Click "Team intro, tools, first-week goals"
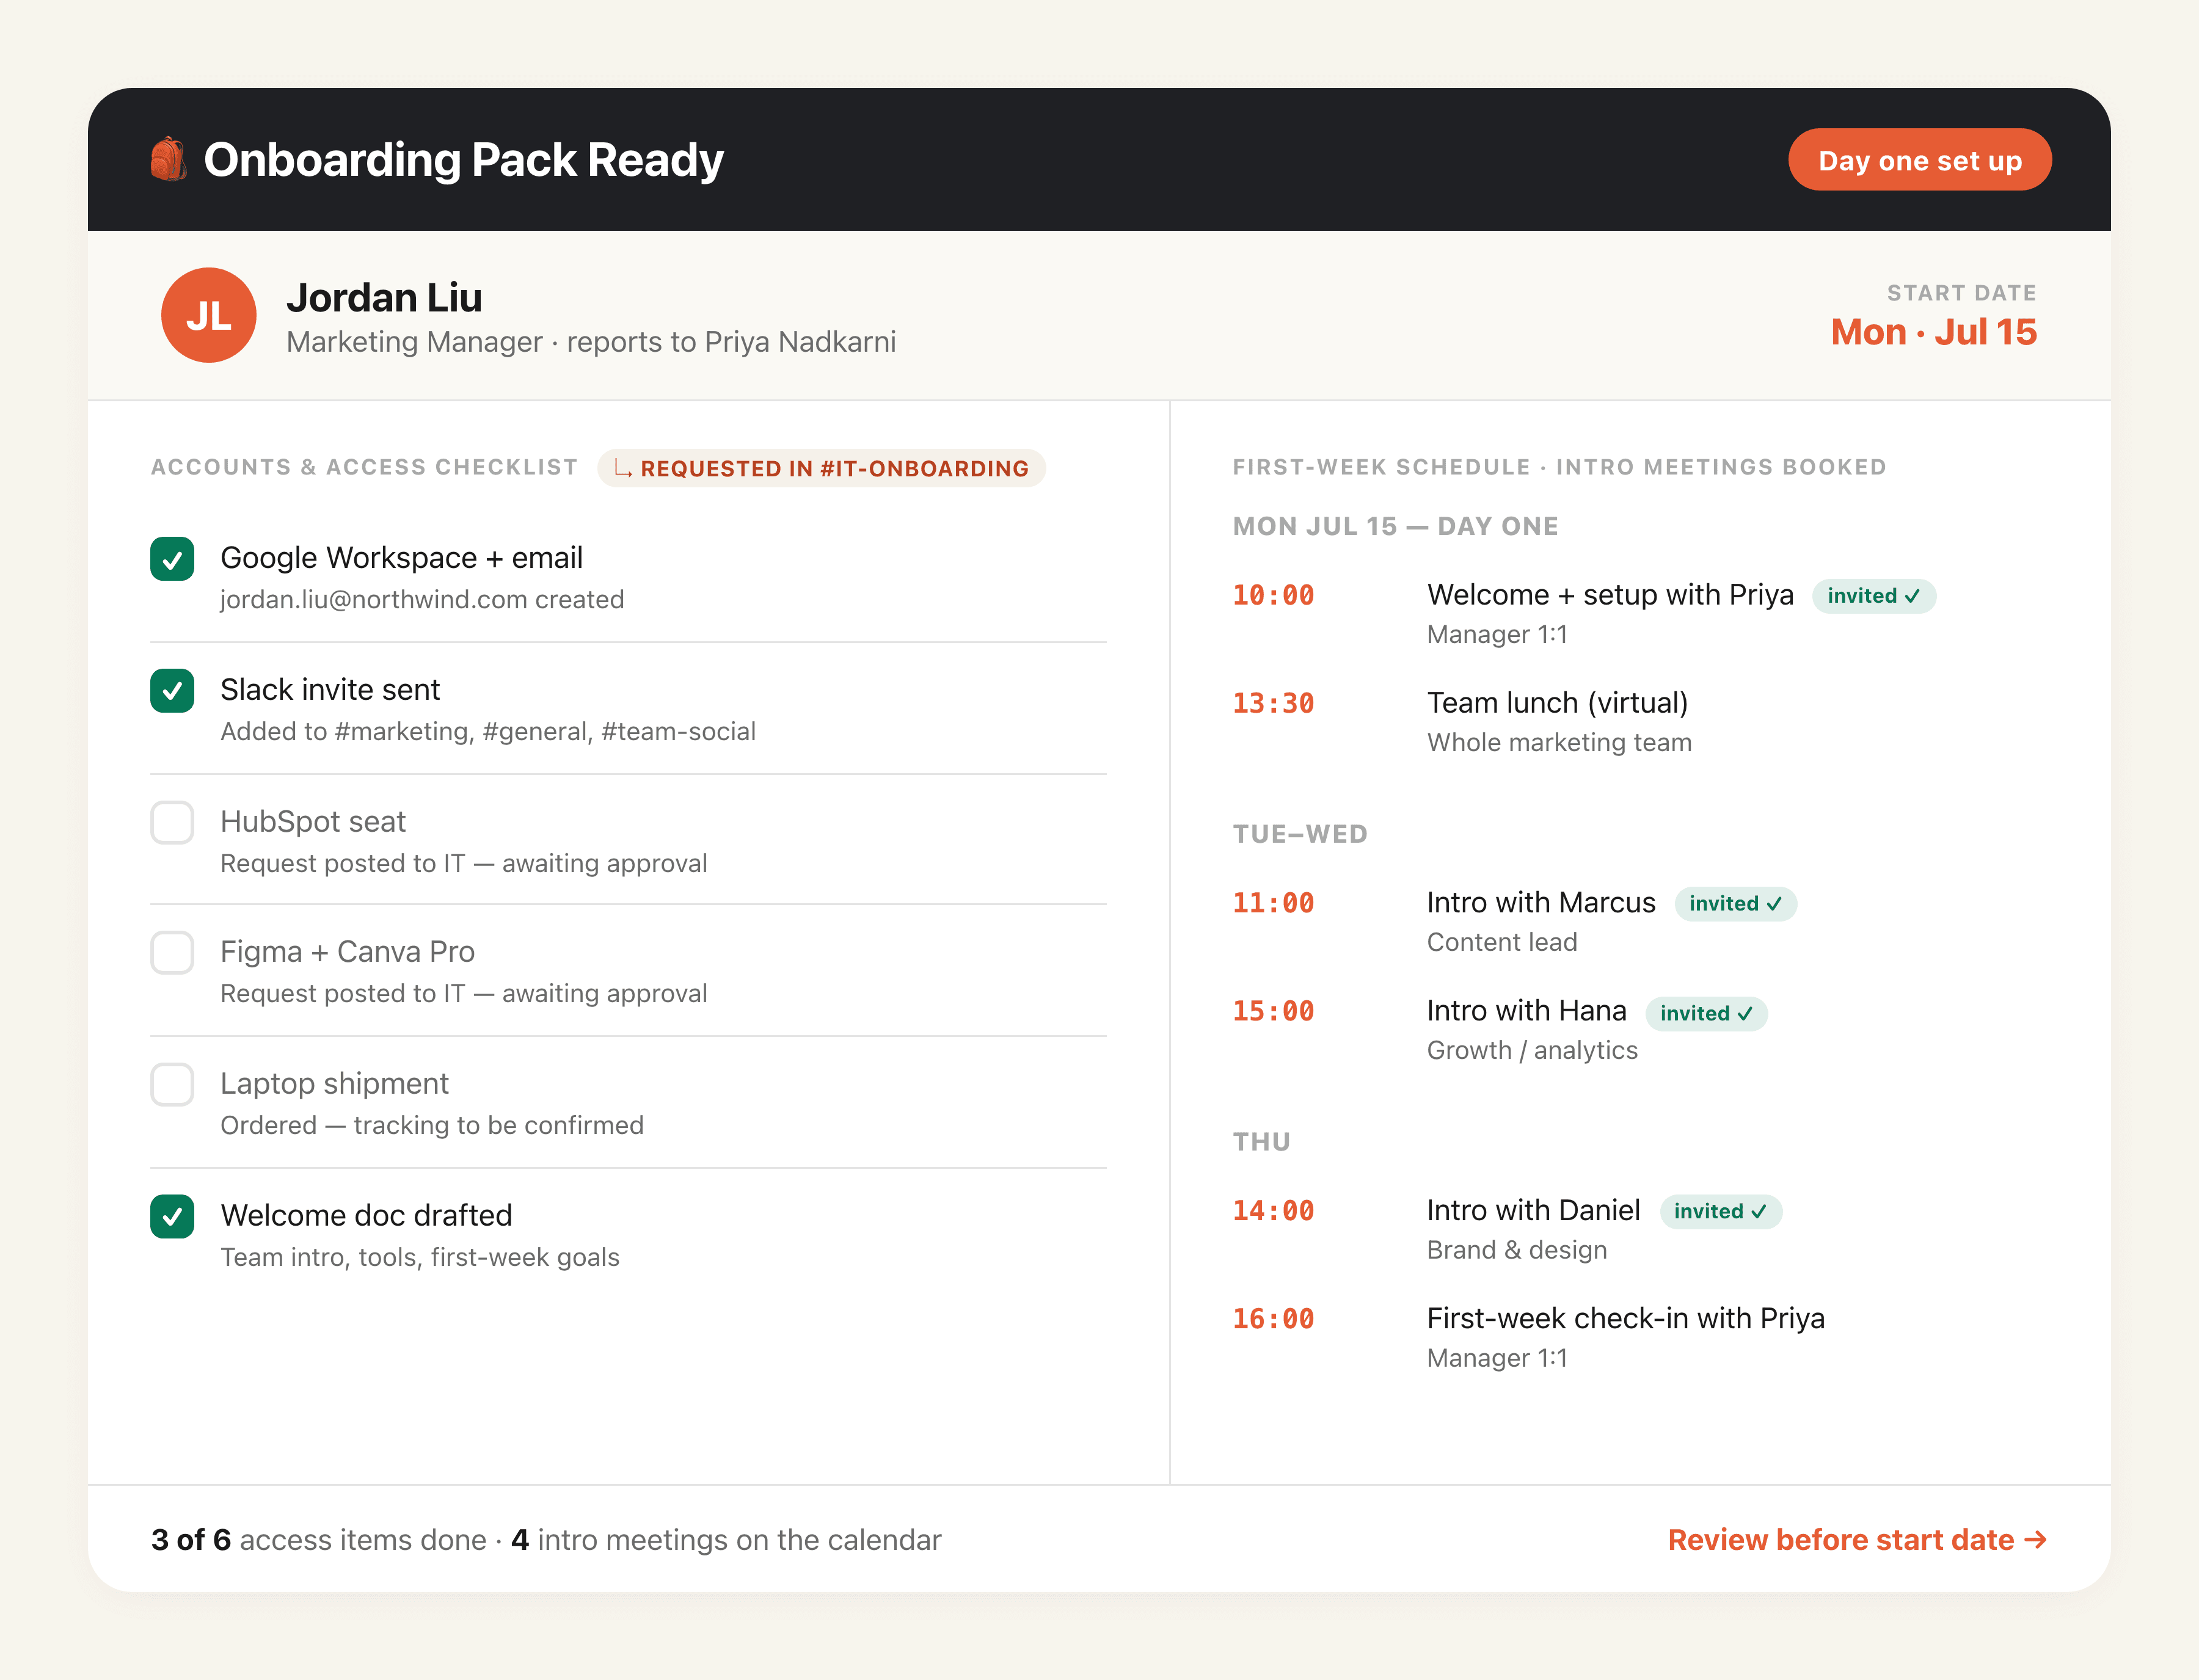 (x=420, y=1257)
